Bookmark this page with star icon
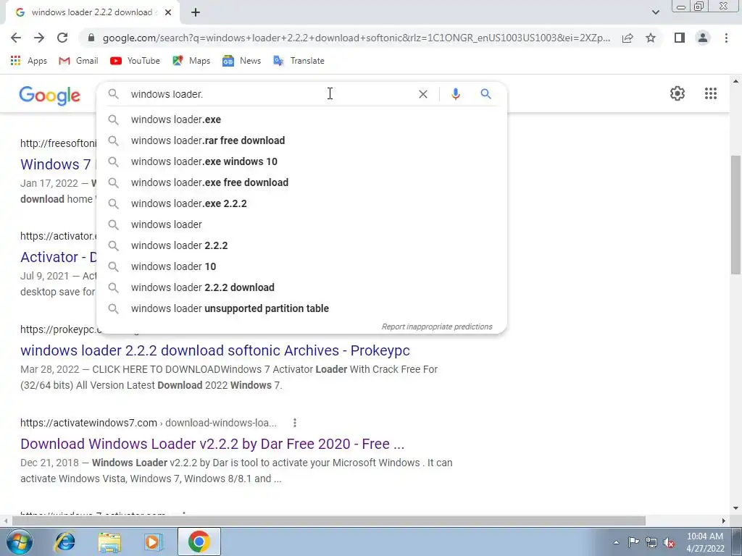The width and height of the screenshot is (742, 556). (651, 38)
